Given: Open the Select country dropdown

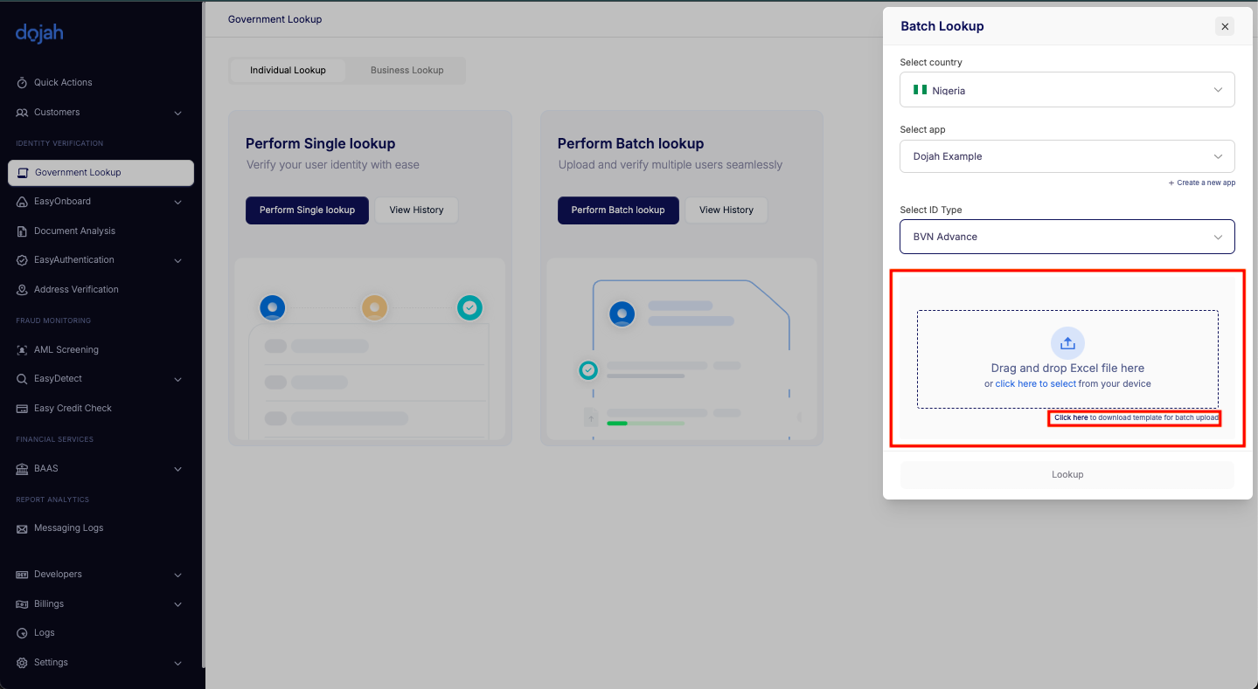Looking at the screenshot, I should [1067, 90].
